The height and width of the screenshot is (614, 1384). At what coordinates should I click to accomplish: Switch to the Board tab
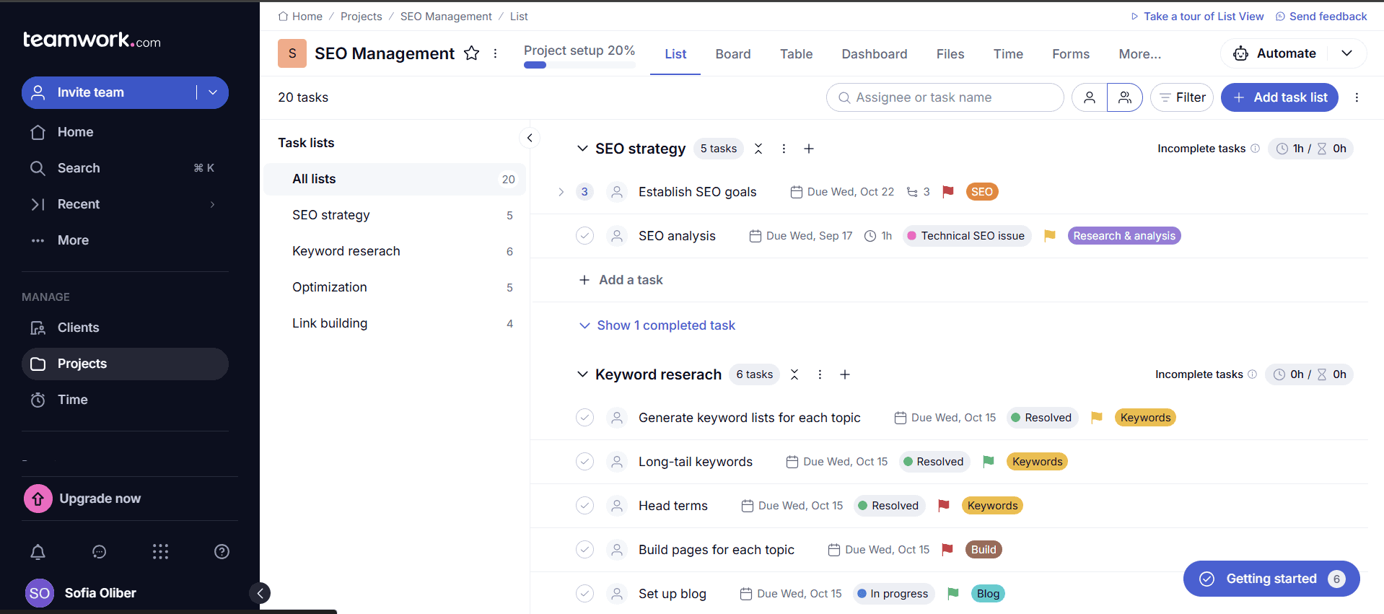pyautogui.click(x=732, y=54)
